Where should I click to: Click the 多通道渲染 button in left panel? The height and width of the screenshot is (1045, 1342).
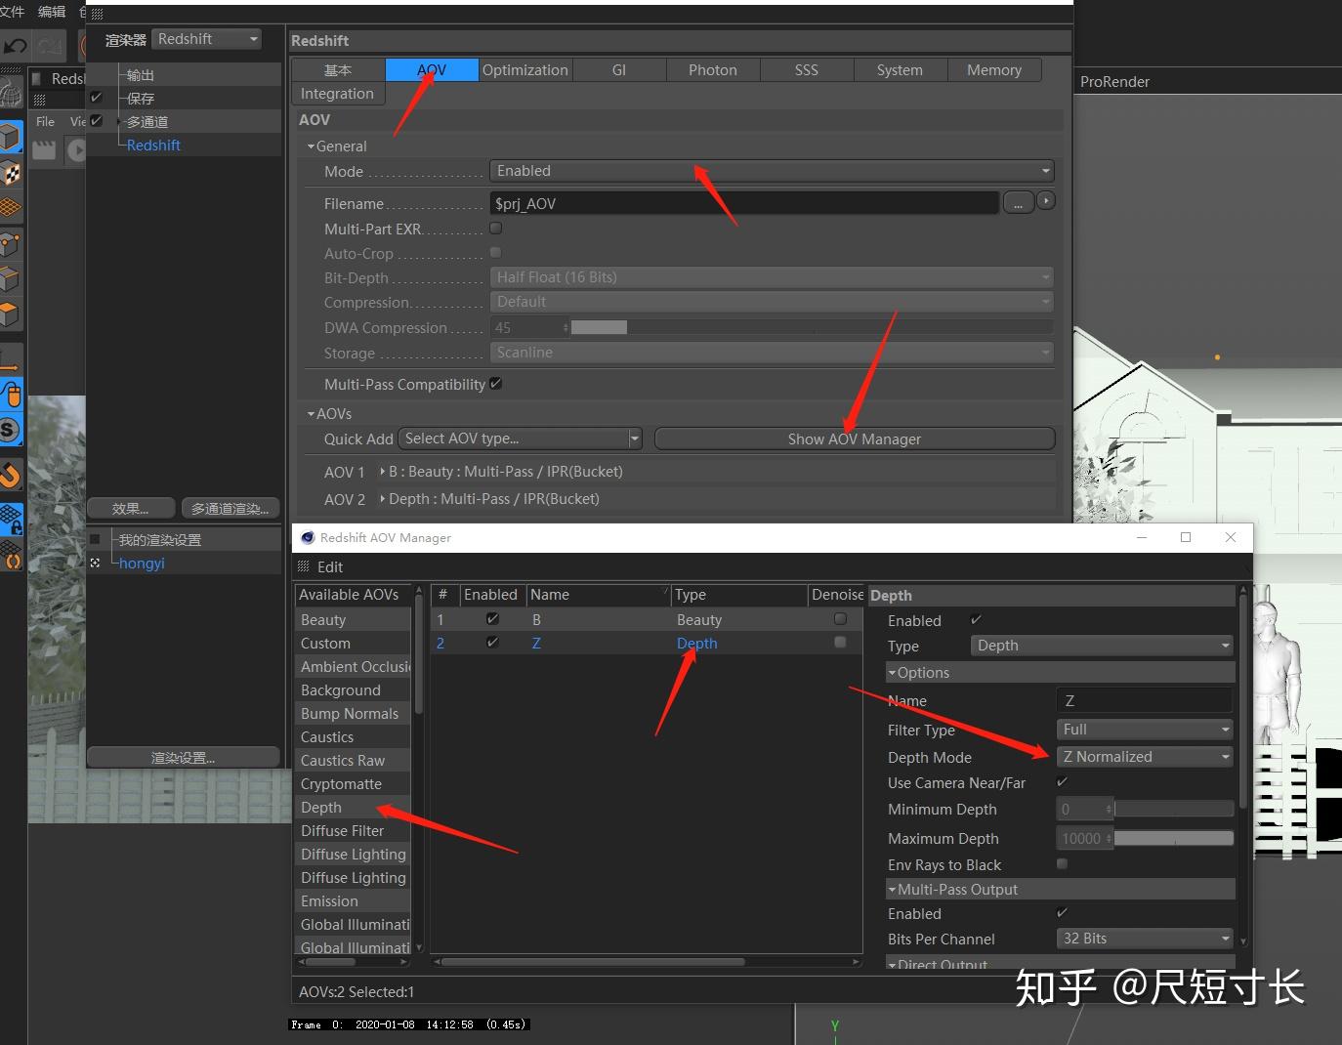[230, 508]
